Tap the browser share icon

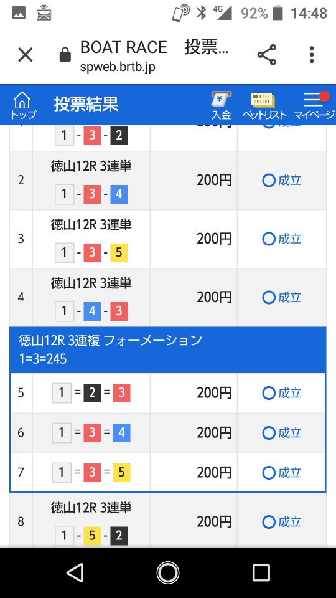pyautogui.click(x=267, y=55)
